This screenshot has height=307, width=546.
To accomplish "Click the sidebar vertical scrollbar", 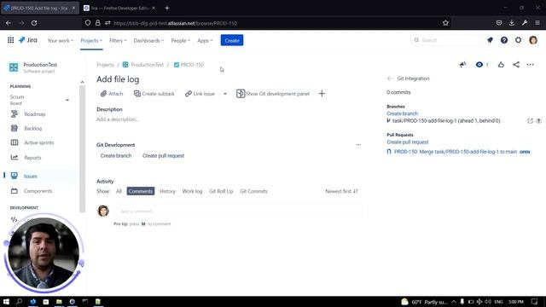I will [x=82, y=148].
